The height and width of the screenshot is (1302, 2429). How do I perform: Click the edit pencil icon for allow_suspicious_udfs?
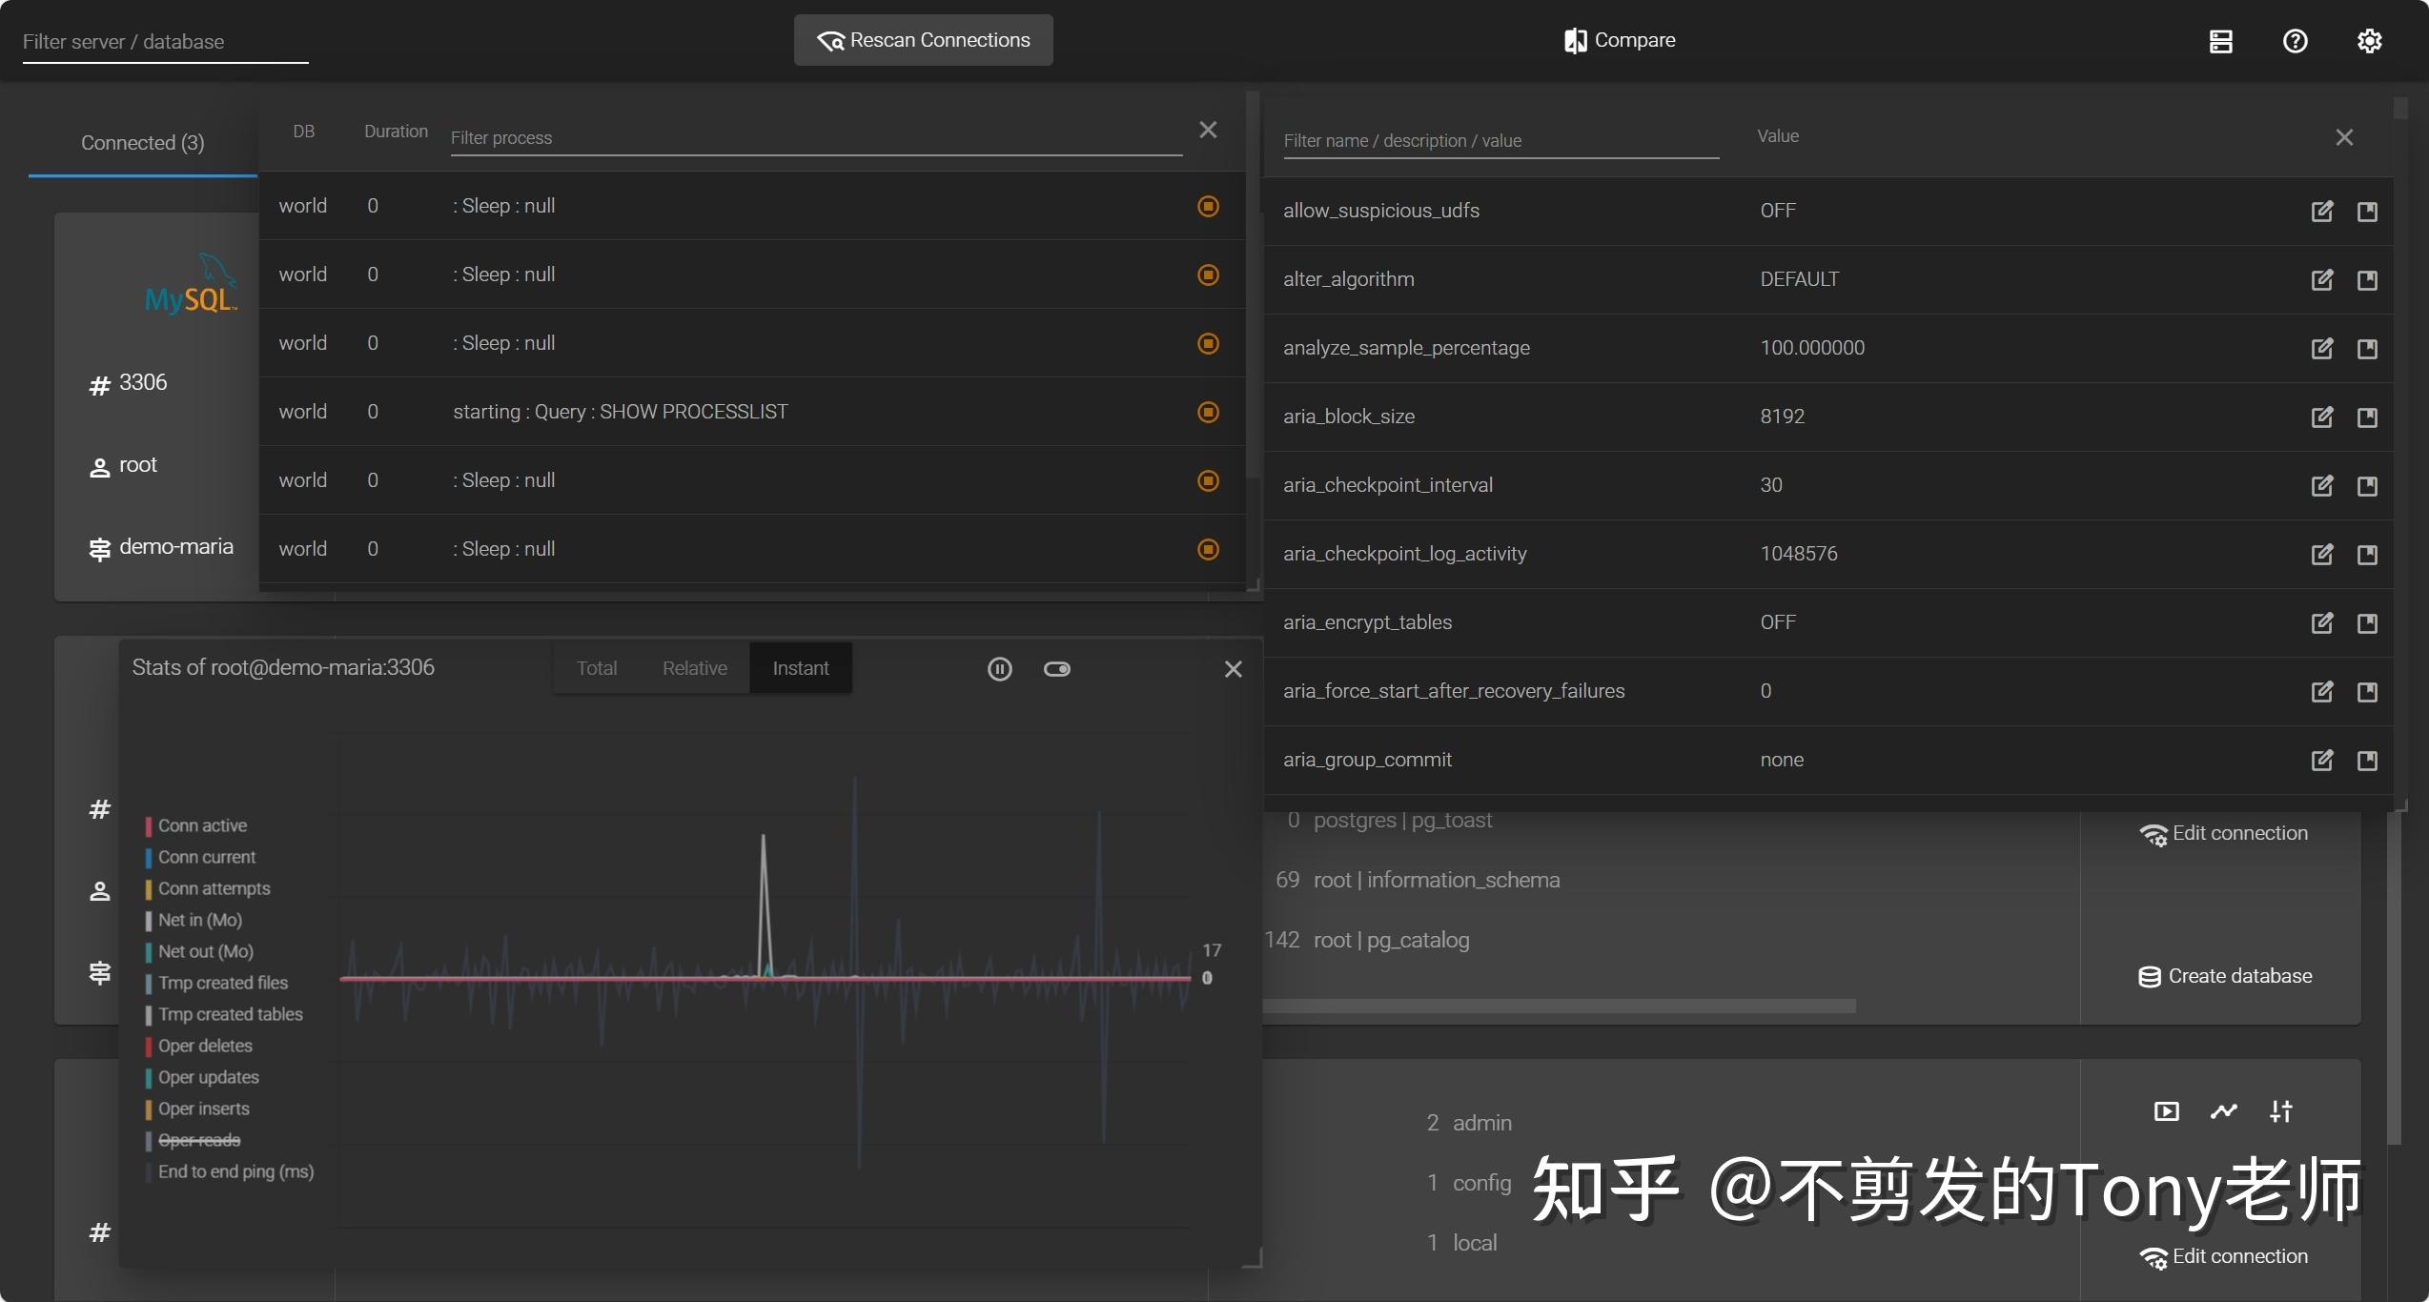coord(2322,212)
